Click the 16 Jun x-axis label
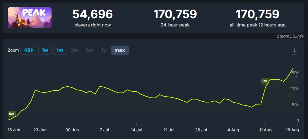 [x=14, y=130]
